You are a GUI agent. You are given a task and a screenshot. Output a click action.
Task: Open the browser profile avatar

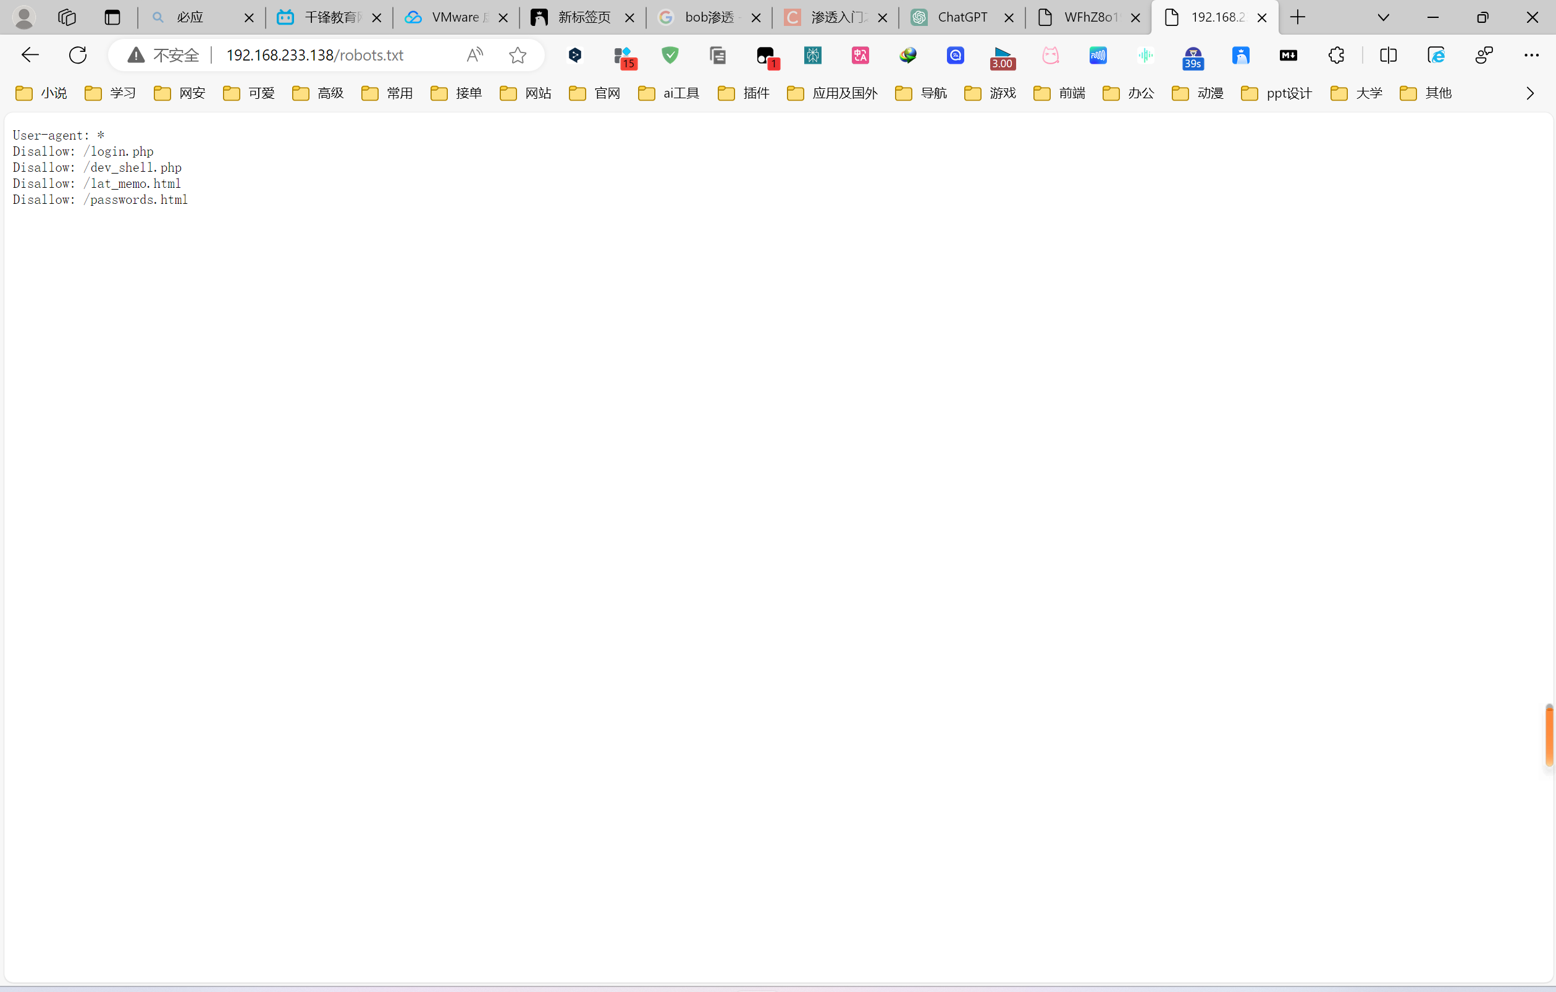(24, 17)
